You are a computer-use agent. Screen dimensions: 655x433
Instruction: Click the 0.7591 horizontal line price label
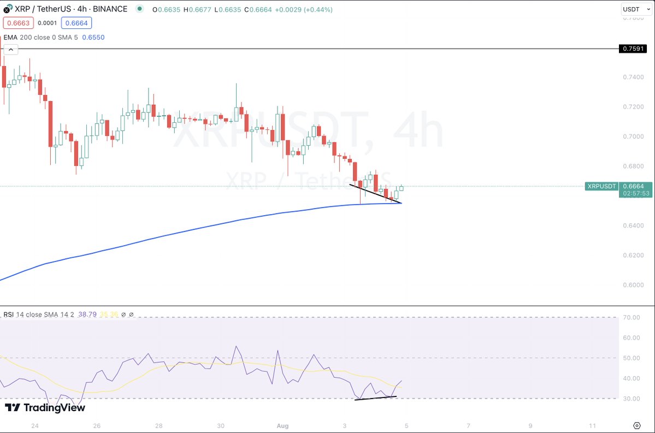(633, 49)
